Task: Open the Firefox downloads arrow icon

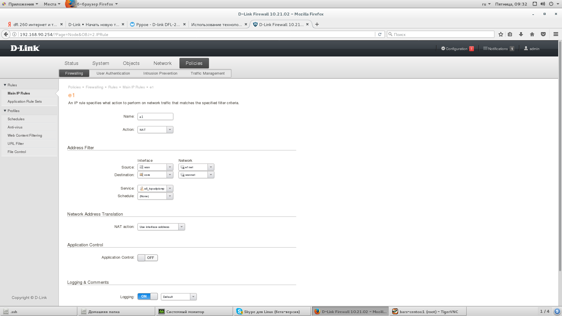Action: (521, 34)
